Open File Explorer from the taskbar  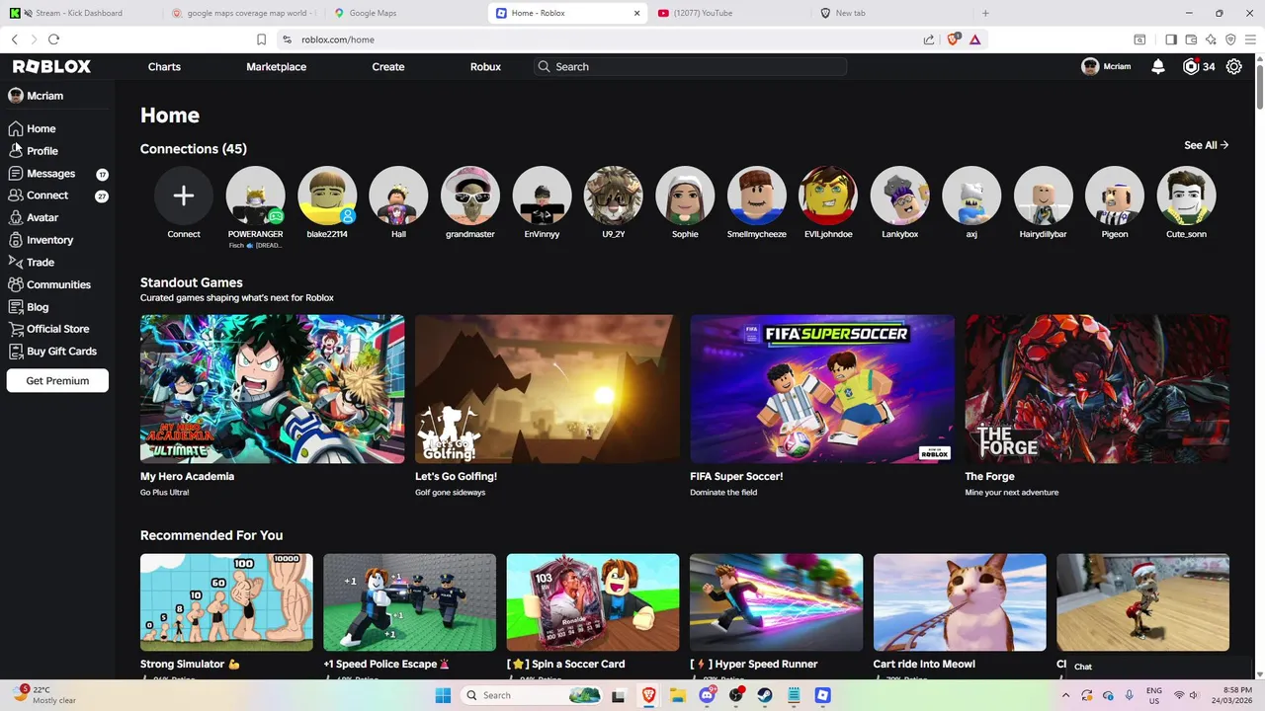(x=678, y=695)
